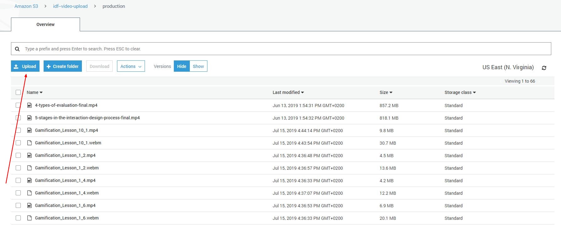This screenshot has width=561, height=227.
Task: Click file icon of Gamification_Lesson_1_4.webm
Action: (x=29, y=193)
